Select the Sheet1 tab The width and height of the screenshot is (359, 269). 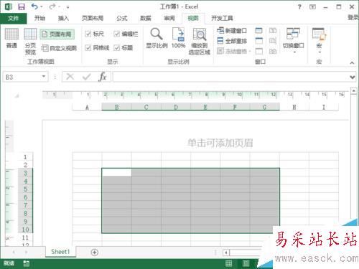coord(60,252)
